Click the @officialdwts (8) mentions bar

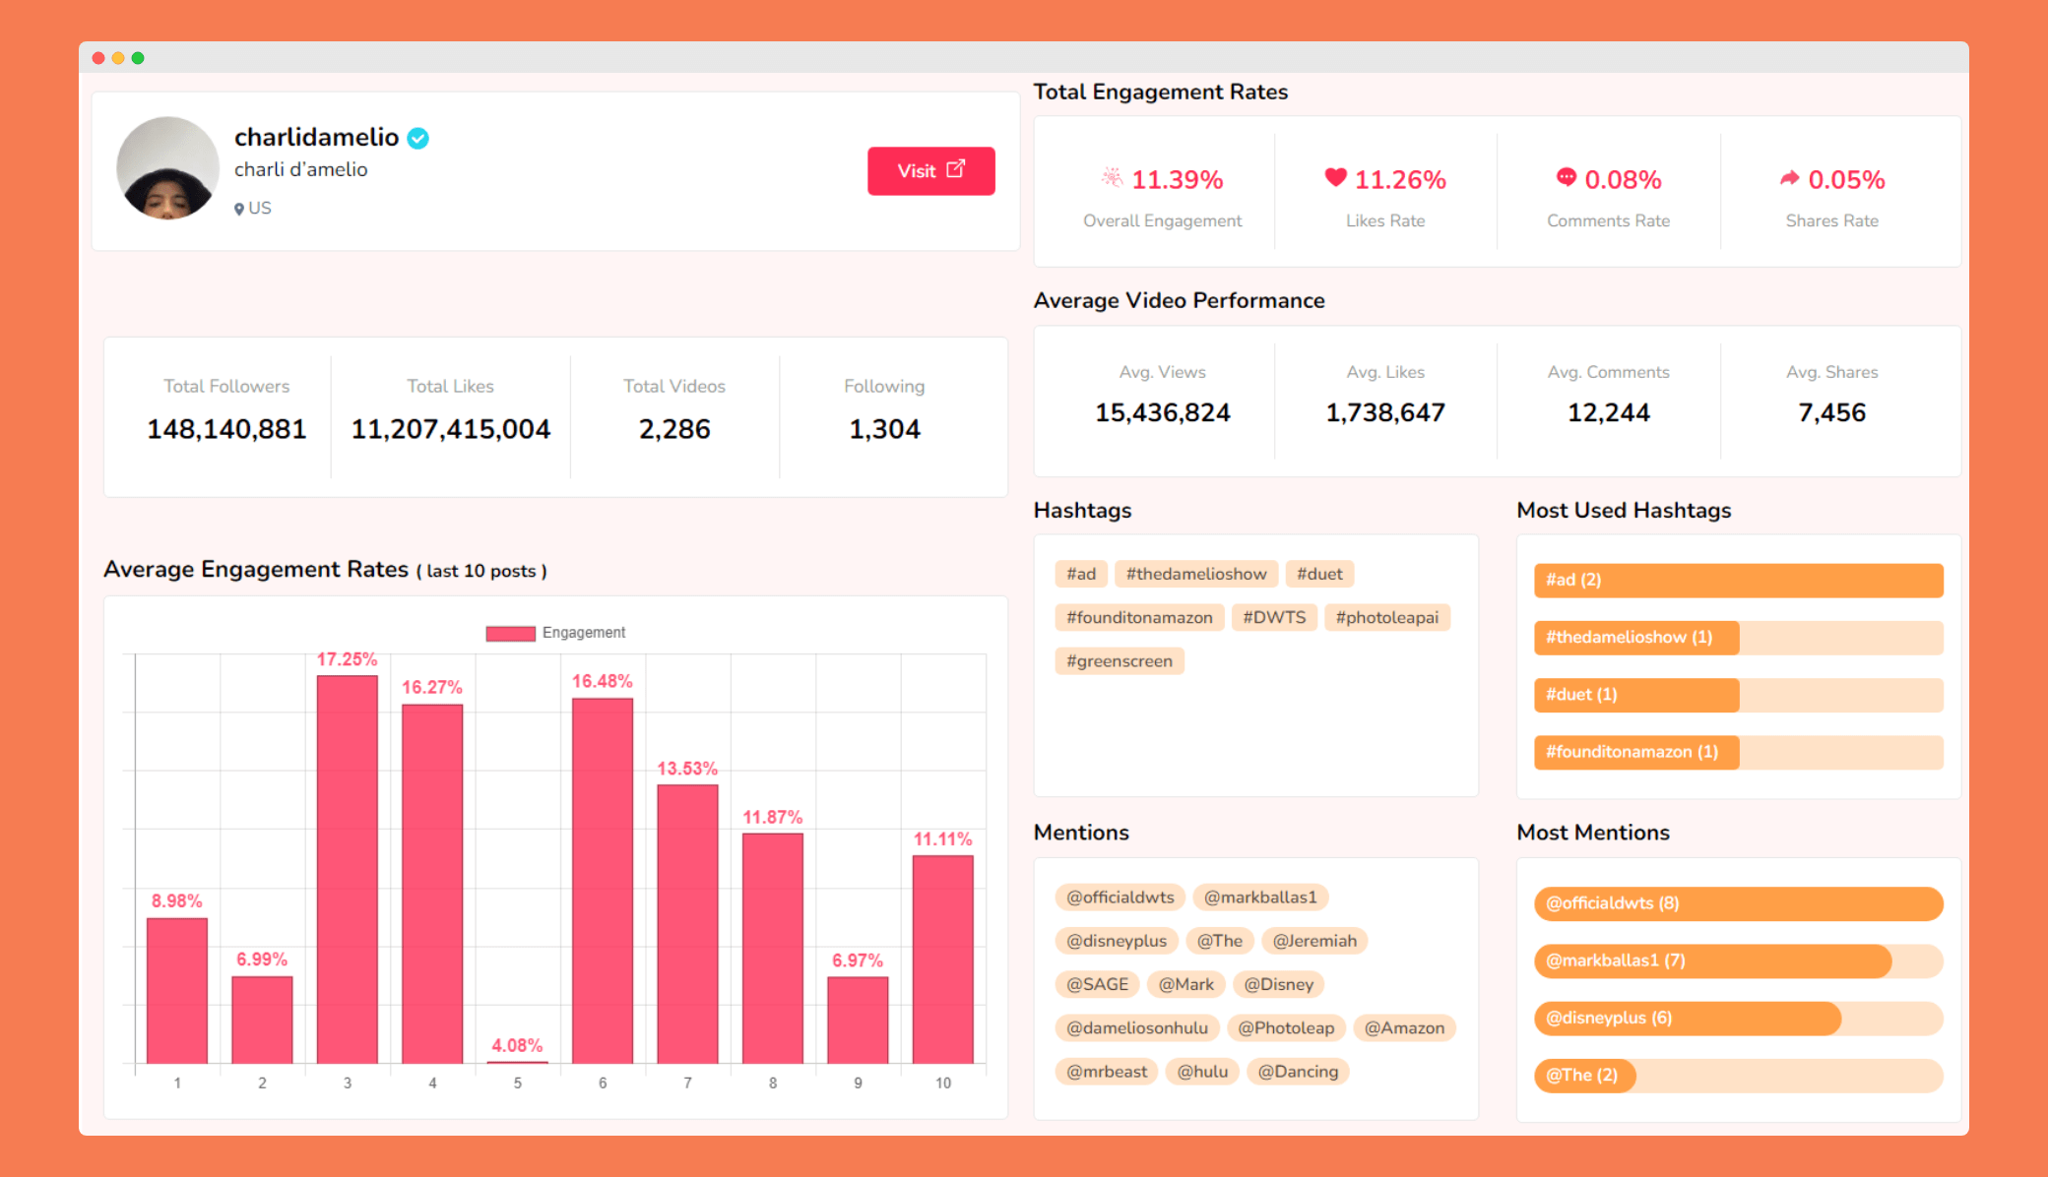[1738, 903]
